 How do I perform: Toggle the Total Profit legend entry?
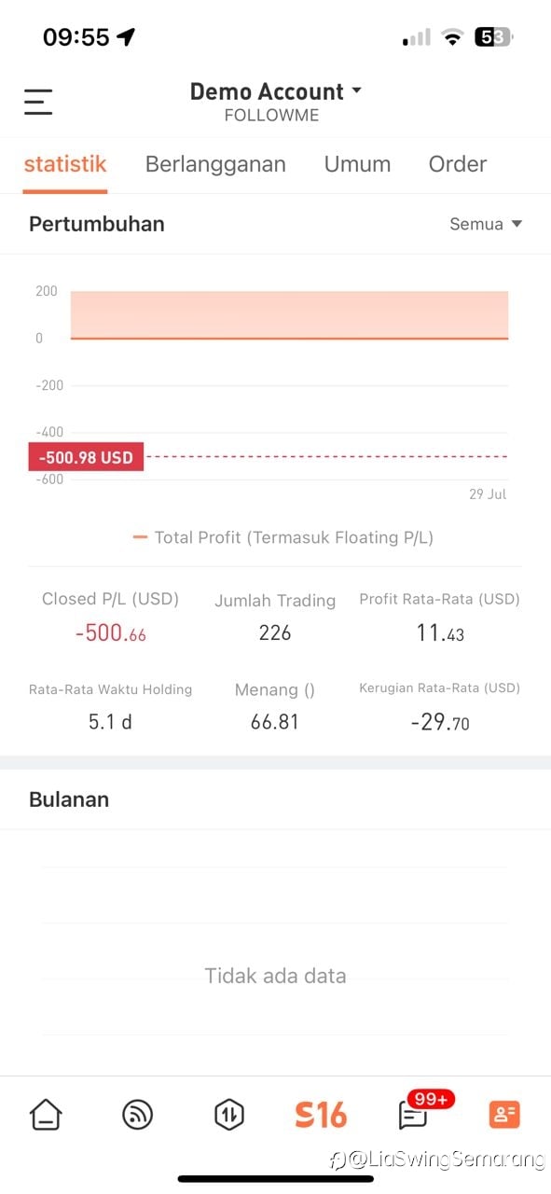[x=283, y=537]
